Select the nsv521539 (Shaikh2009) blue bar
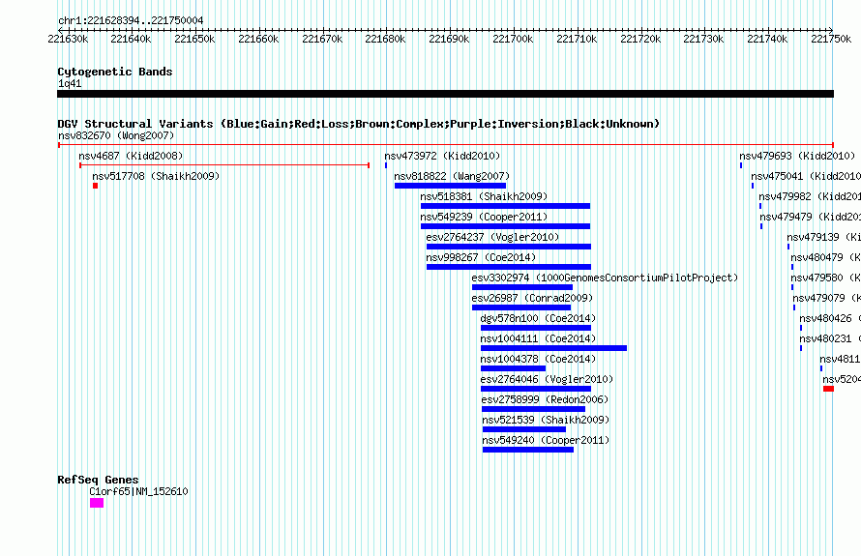The height and width of the screenshot is (556, 861). point(524,429)
